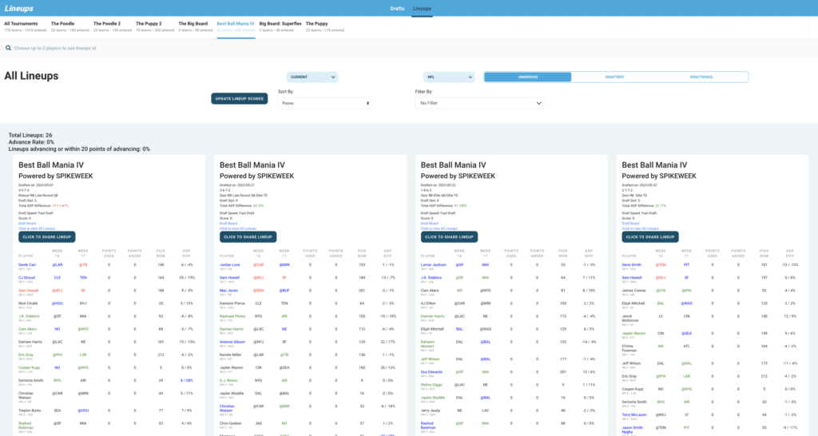The height and width of the screenshot is (436, 818).
Task: Open Draft Board link in Lamar Jackson card
Action: click(x=429, y=224)
